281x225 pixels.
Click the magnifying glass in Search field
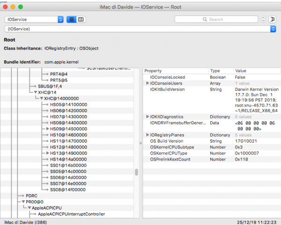point(206,20)
